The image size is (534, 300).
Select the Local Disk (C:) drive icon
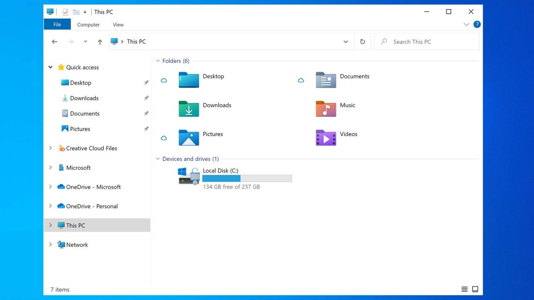click(x=189, y=176)
